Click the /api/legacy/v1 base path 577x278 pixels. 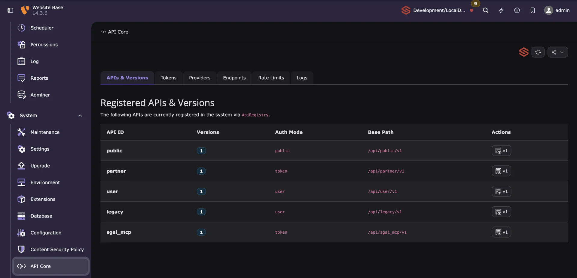click(x=385, y=212)
